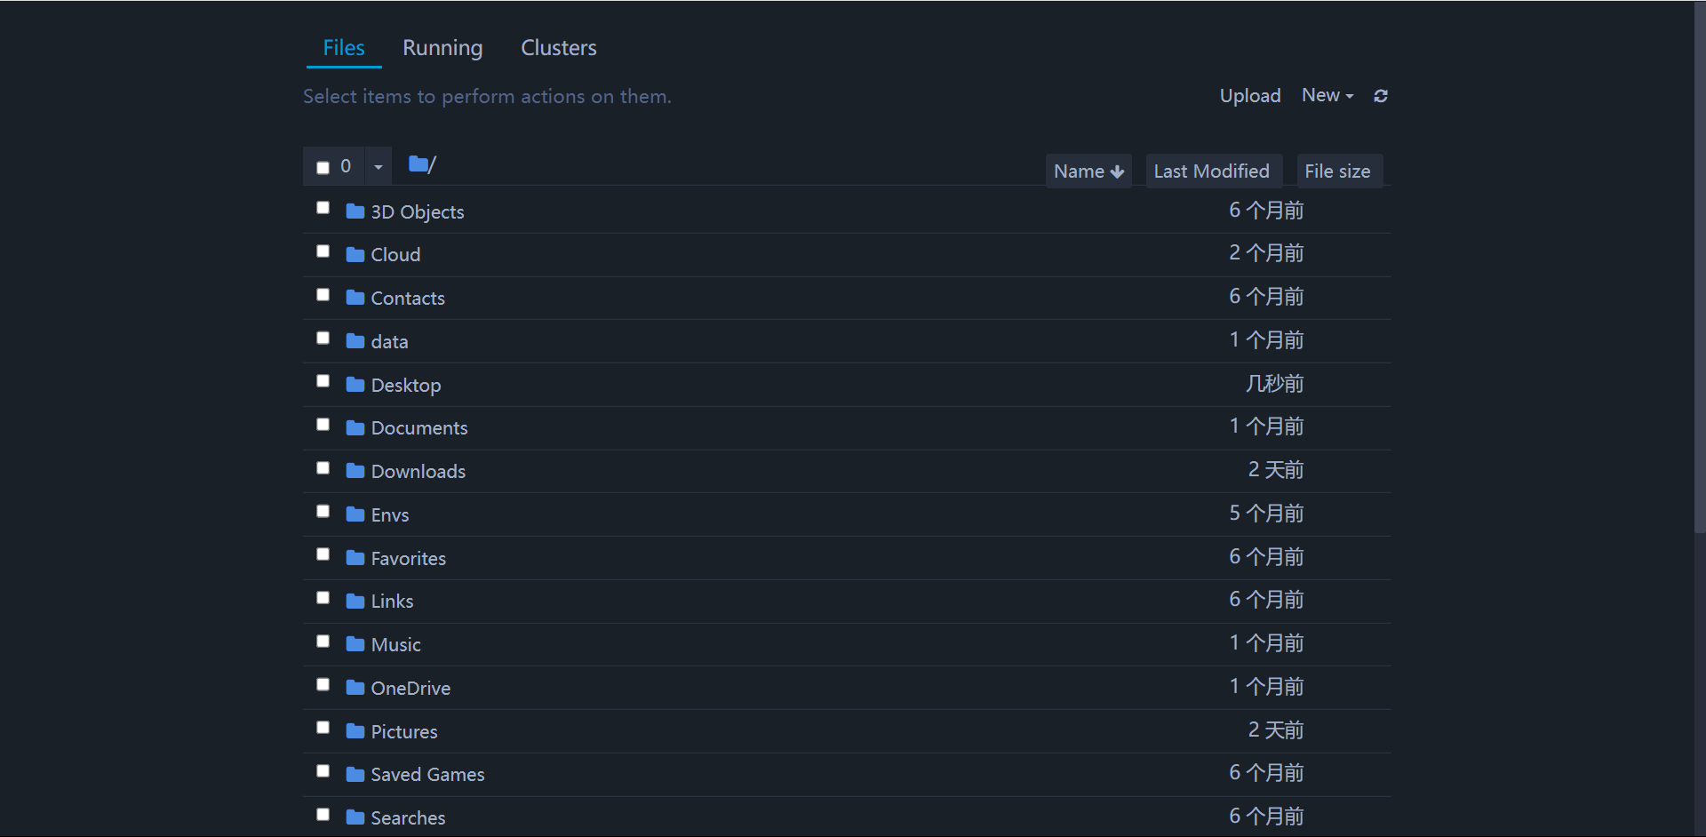1706x837 pixels.
Task: Select the Documents row checkbox
Action: [x=323, y=425]
